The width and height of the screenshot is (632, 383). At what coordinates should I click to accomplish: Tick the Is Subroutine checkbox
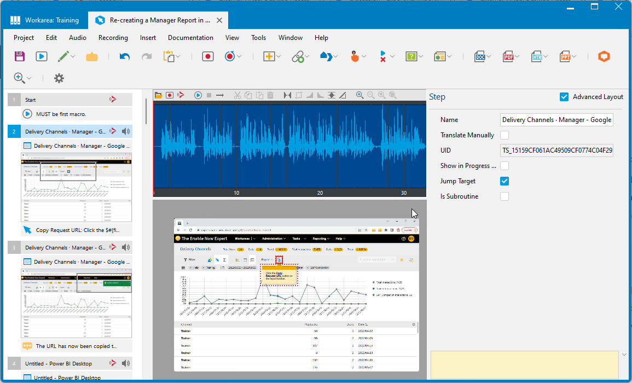click(x=505, y=196)
